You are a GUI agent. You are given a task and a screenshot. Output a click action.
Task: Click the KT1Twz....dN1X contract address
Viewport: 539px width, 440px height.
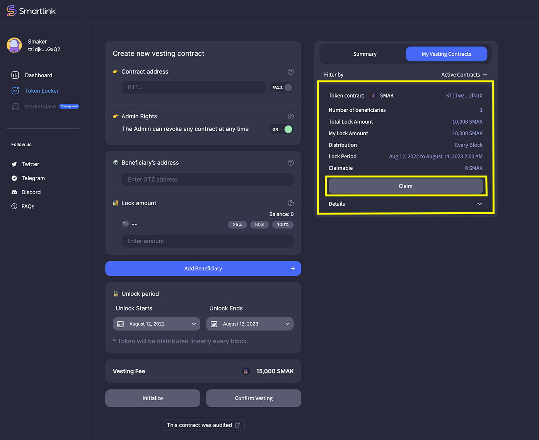coord(464,96)
